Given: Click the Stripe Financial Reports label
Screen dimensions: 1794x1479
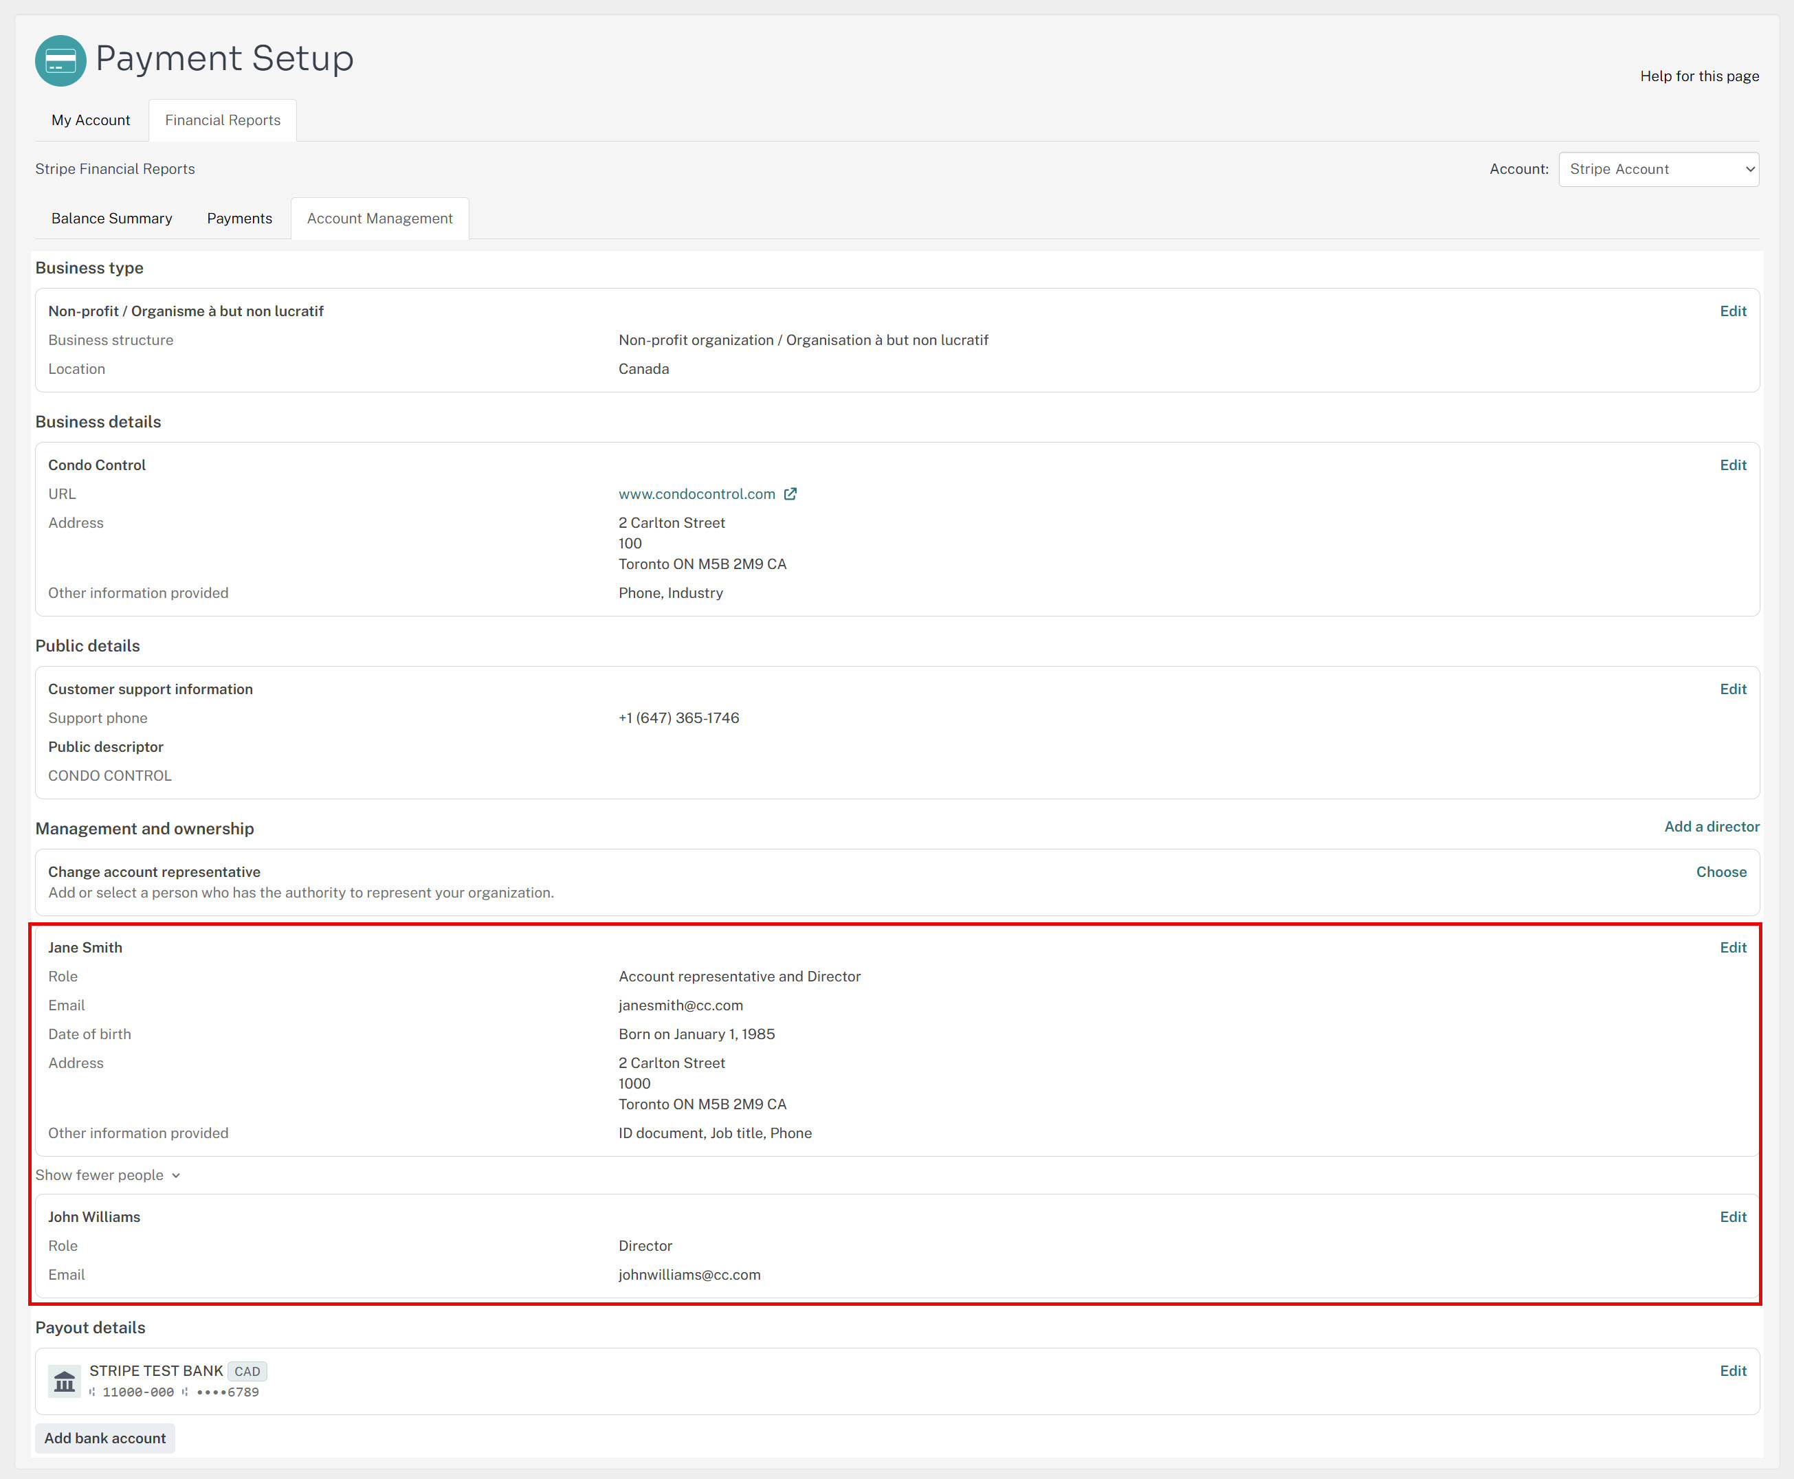Looking at the screenshot, I should pyautogui.click(x=115, y=168).
